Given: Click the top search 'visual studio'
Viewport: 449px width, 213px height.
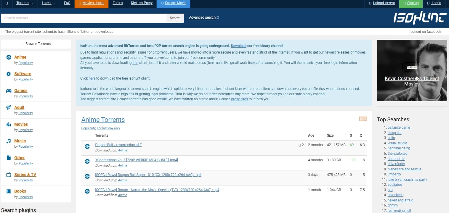Looking at the screenshot, I should click(397, 143).
